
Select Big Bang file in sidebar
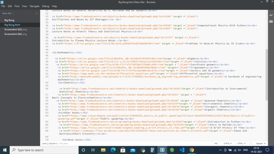tap(9, 20)
